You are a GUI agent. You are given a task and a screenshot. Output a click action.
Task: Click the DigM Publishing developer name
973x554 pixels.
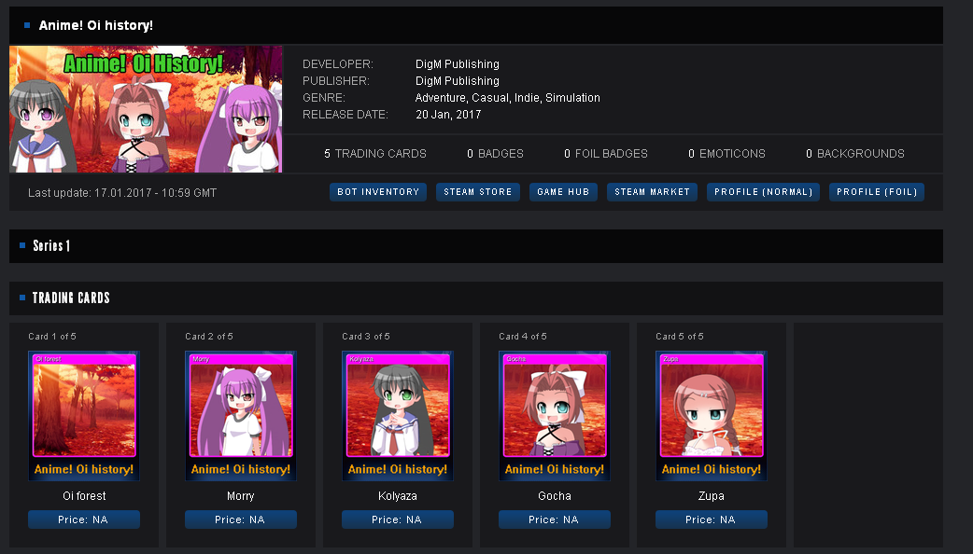tap(458, 63)
